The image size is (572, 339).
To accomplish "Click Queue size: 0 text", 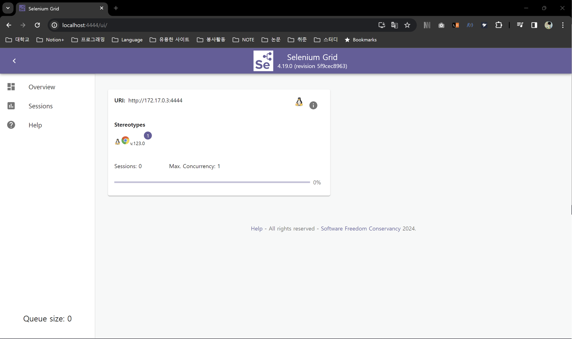I will [47, 319].
